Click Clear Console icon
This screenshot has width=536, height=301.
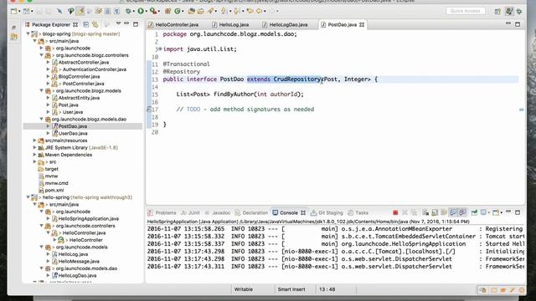[x=425, y=212]
